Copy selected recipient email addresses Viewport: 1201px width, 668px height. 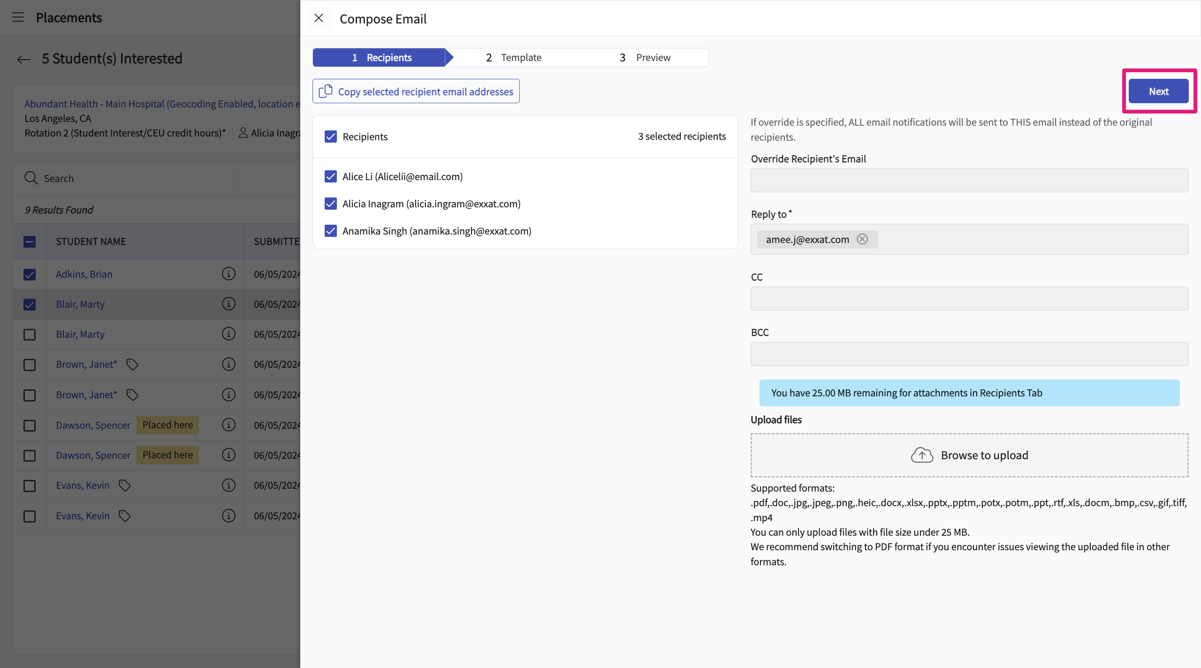click(x=416, y=91)
